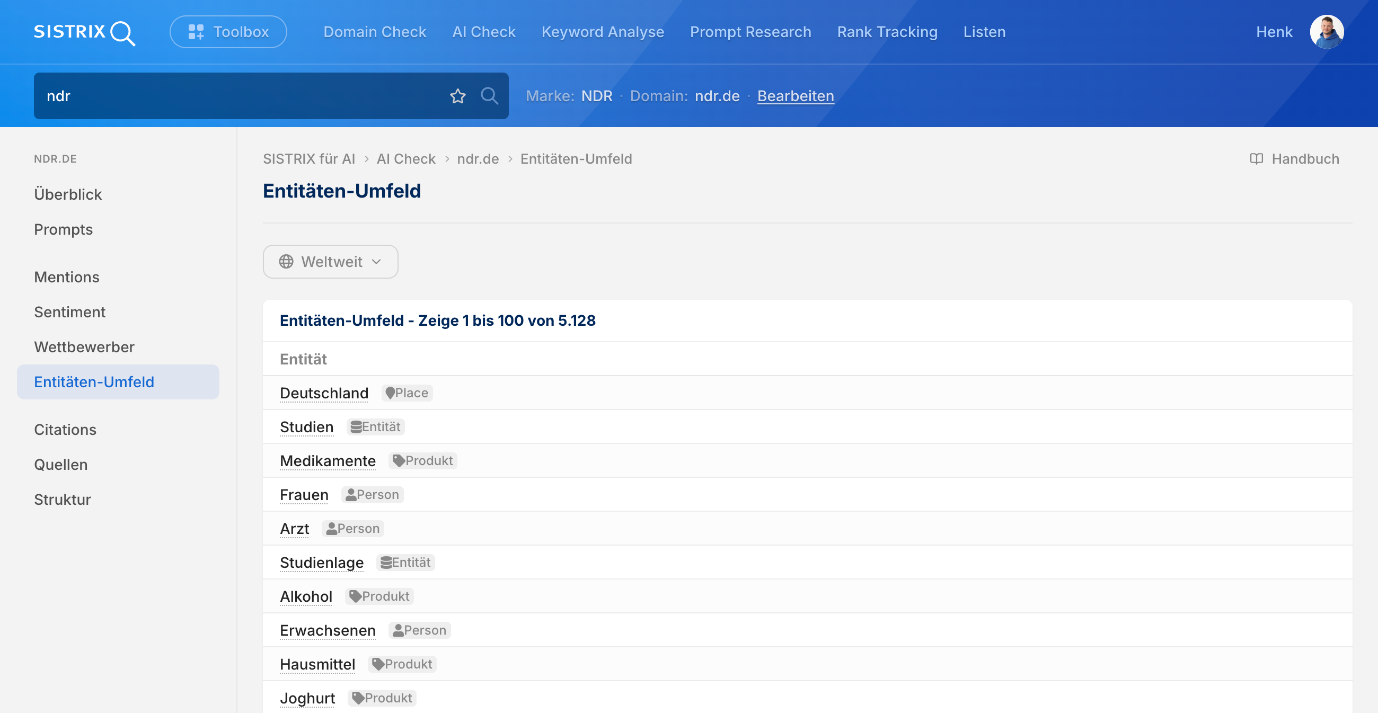Click the Person tag next to Frauen
The image size is (1378, 713).
coord(372,495)
